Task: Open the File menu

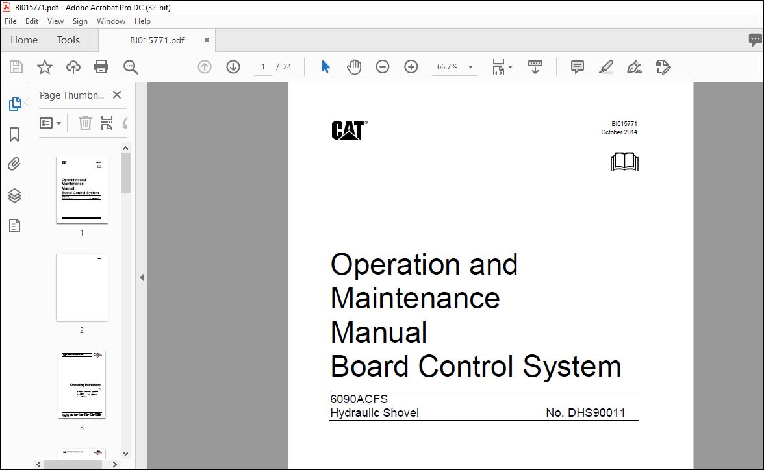Action: [10, 21]
